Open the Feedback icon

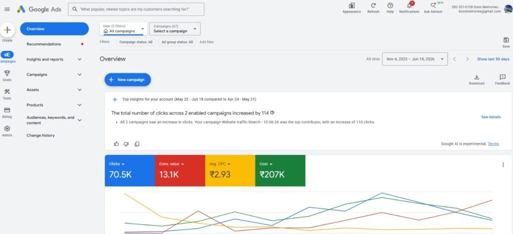pyautogui.click(x=502, y=77)
